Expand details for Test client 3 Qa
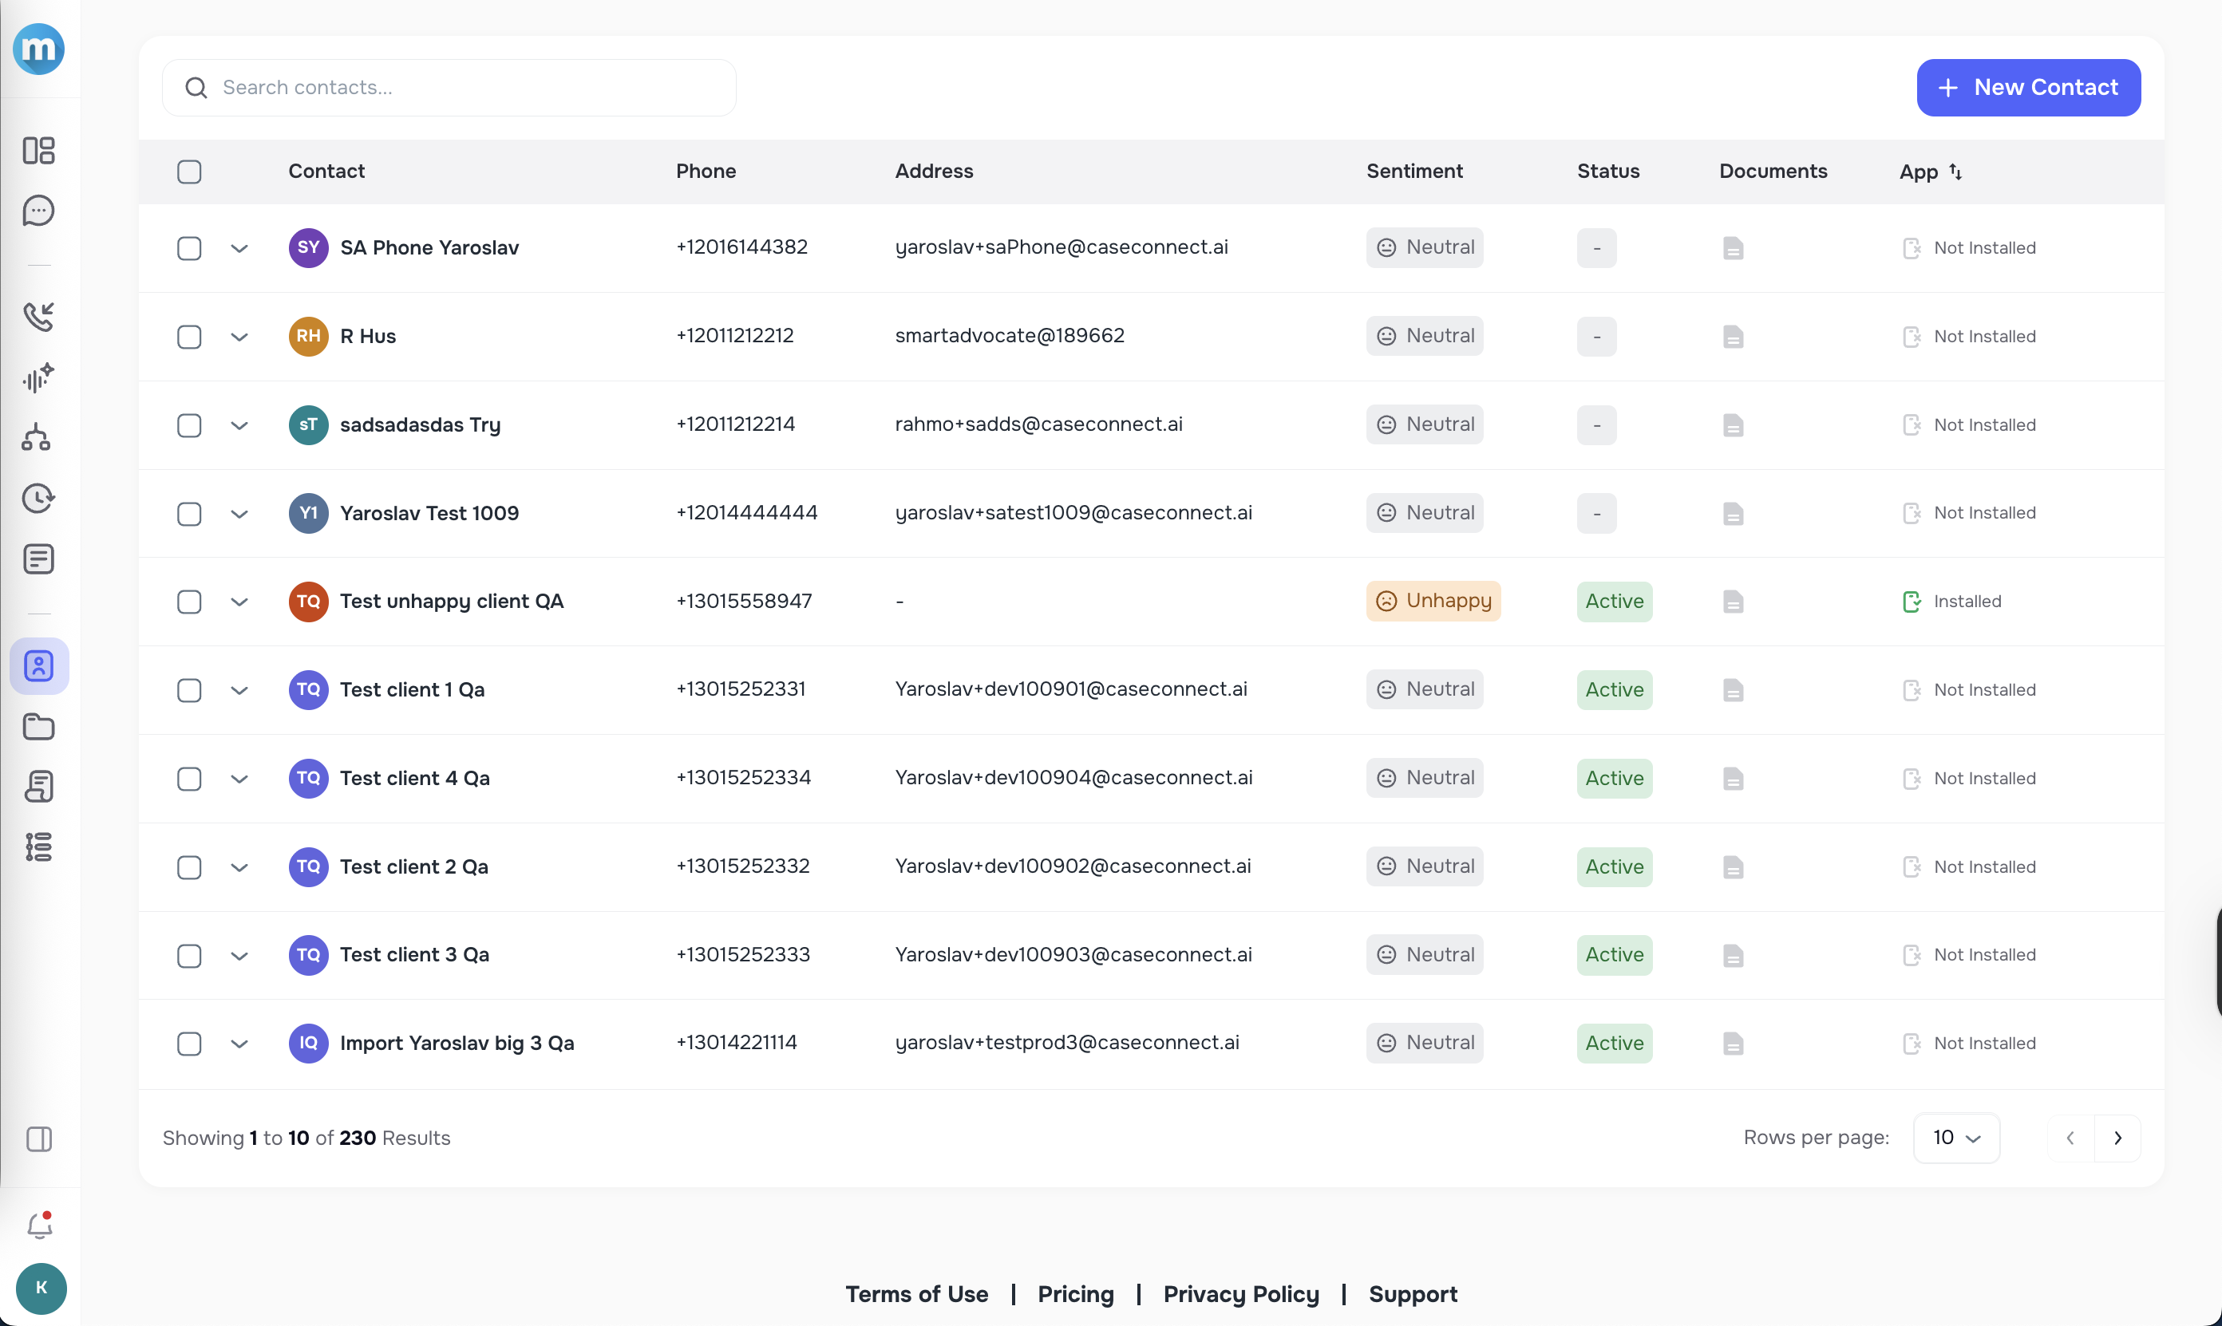Viewport: 2222px width, 1326px height. (239, 955)
